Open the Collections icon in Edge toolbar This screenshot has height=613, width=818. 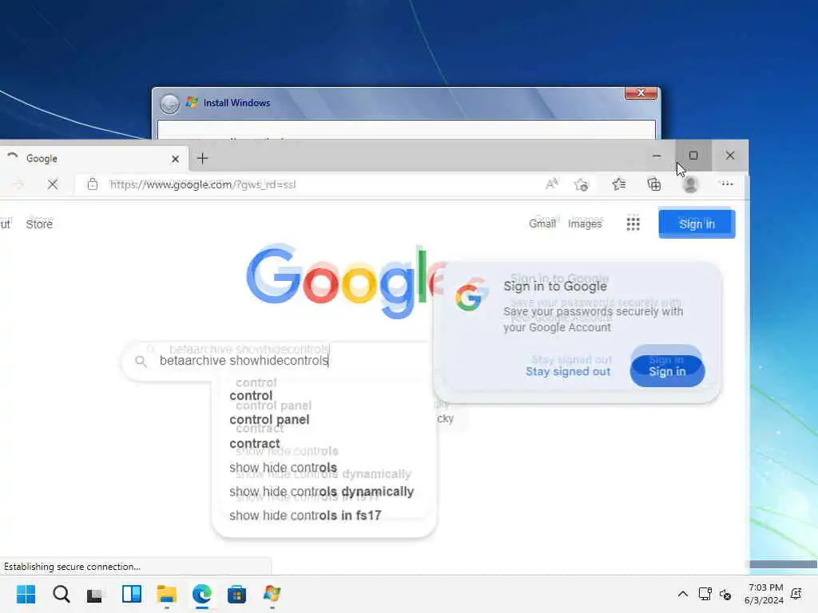pos(654,184)
